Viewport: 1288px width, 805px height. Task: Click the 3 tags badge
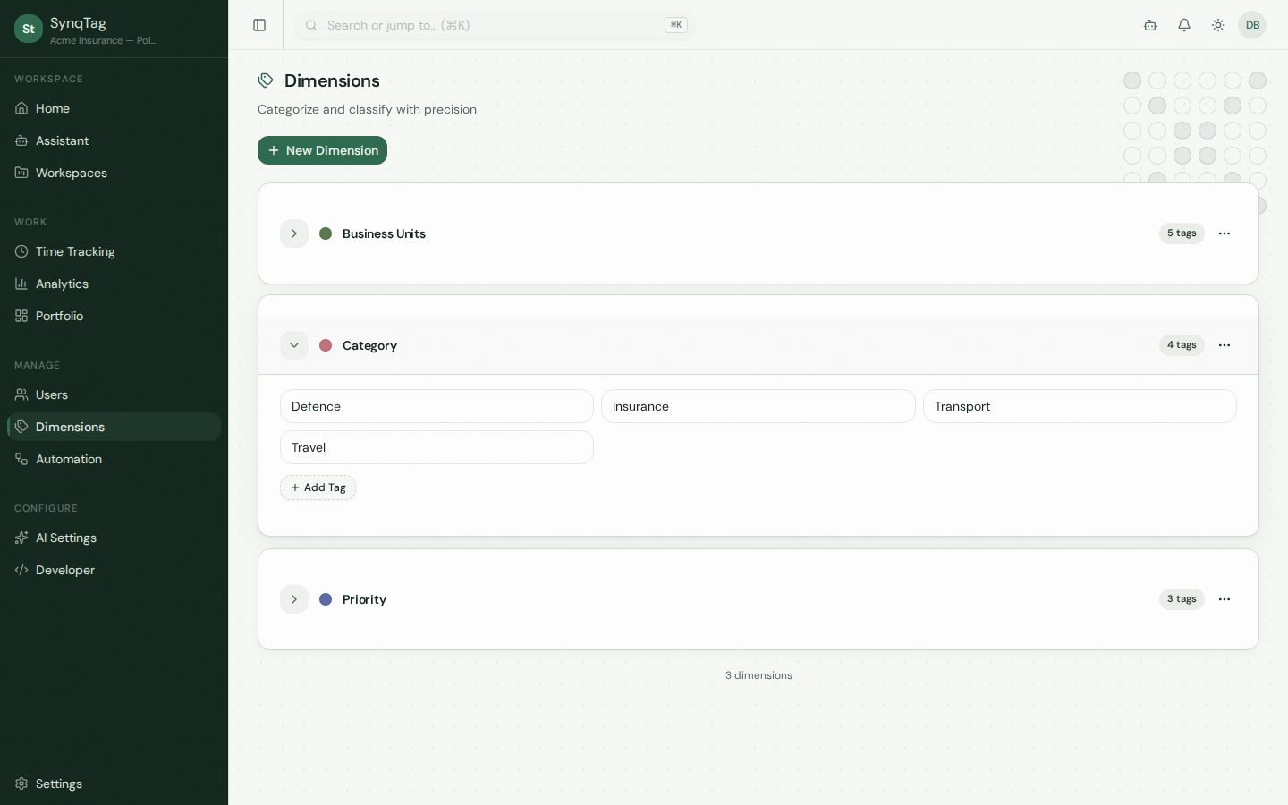tap(1182, 599)
